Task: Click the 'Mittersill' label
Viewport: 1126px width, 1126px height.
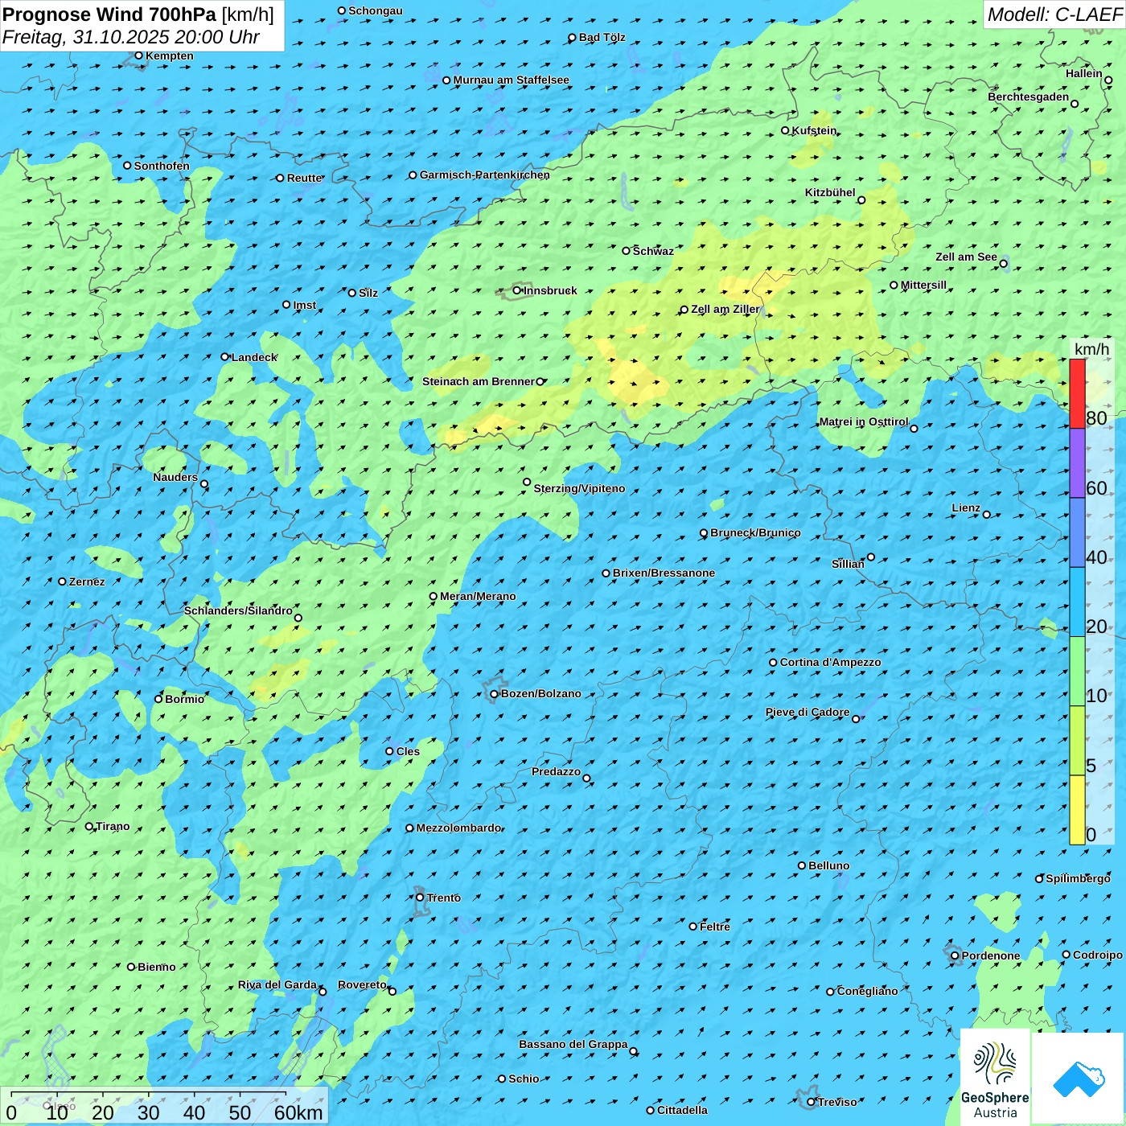Action: (923, 286)
